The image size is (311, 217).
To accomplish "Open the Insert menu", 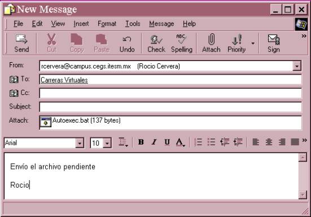I will point(81,24).
